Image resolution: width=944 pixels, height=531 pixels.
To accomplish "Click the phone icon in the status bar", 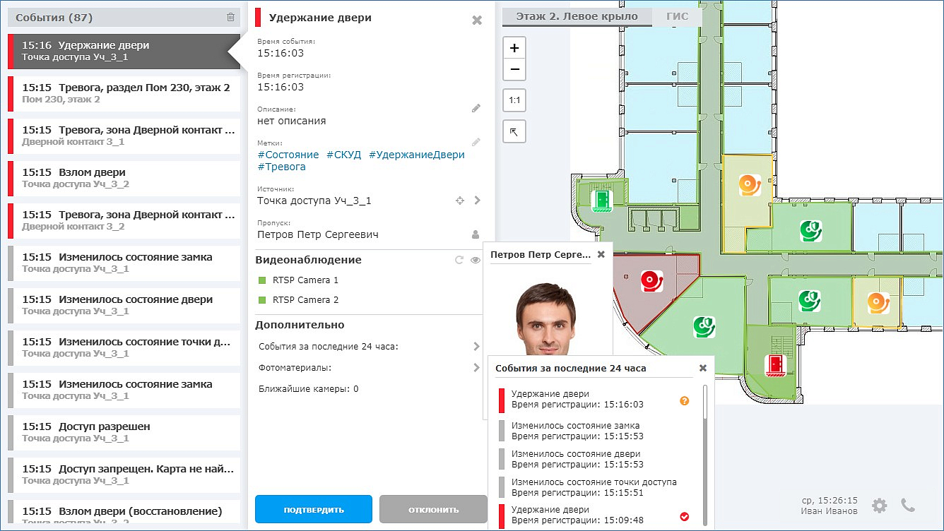I will coord(909,505).
